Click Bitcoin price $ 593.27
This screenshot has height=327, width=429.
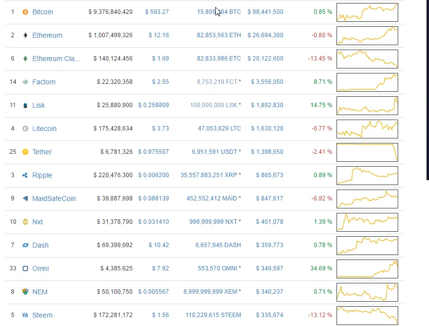pos(157,12)
